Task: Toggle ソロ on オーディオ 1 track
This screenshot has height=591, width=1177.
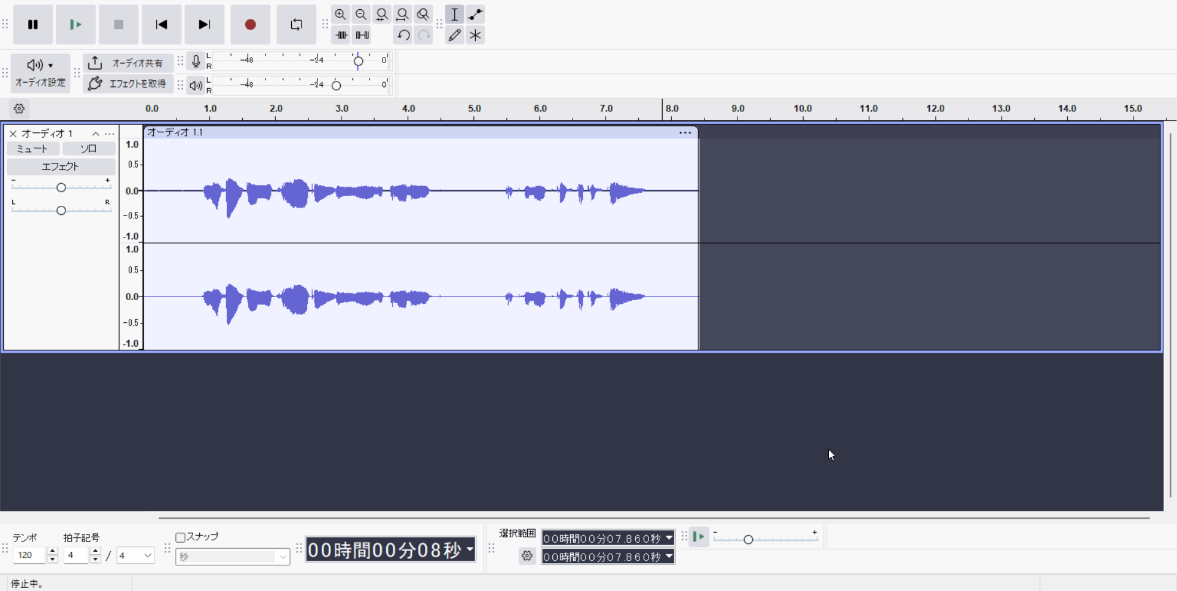Action: click(89, 149)
